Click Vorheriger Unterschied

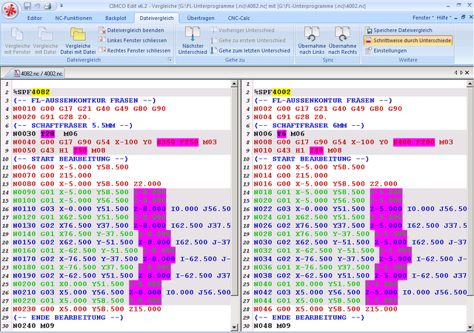tap(242, 30)
